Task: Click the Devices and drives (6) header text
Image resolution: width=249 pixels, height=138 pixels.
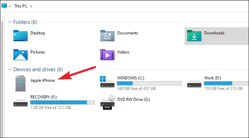Action: [x=38, y=69]
